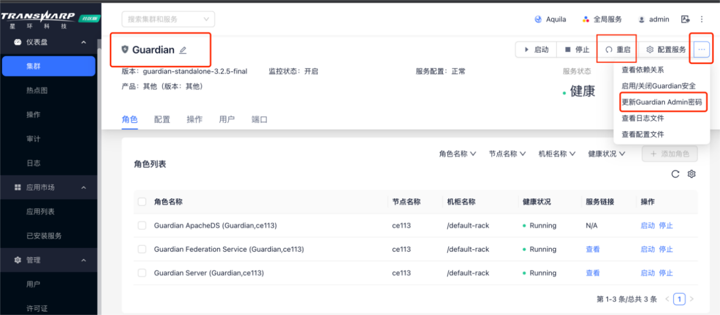Open 用户 in the sidebar

[x=49, y=284]
